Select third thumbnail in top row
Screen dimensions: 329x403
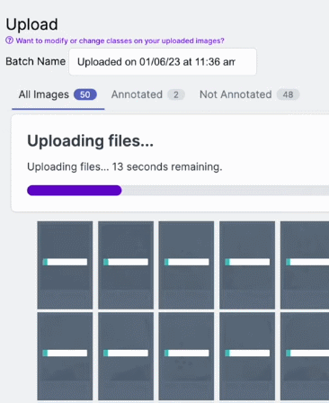pyautogui.click(x=186, y=265)
